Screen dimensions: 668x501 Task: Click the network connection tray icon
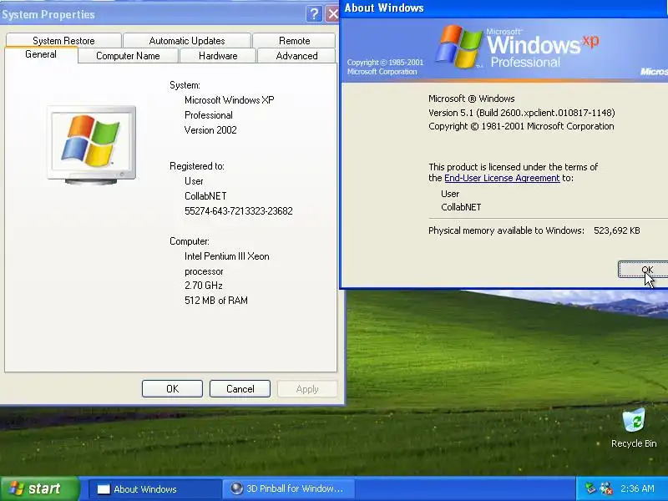(606, 488)
